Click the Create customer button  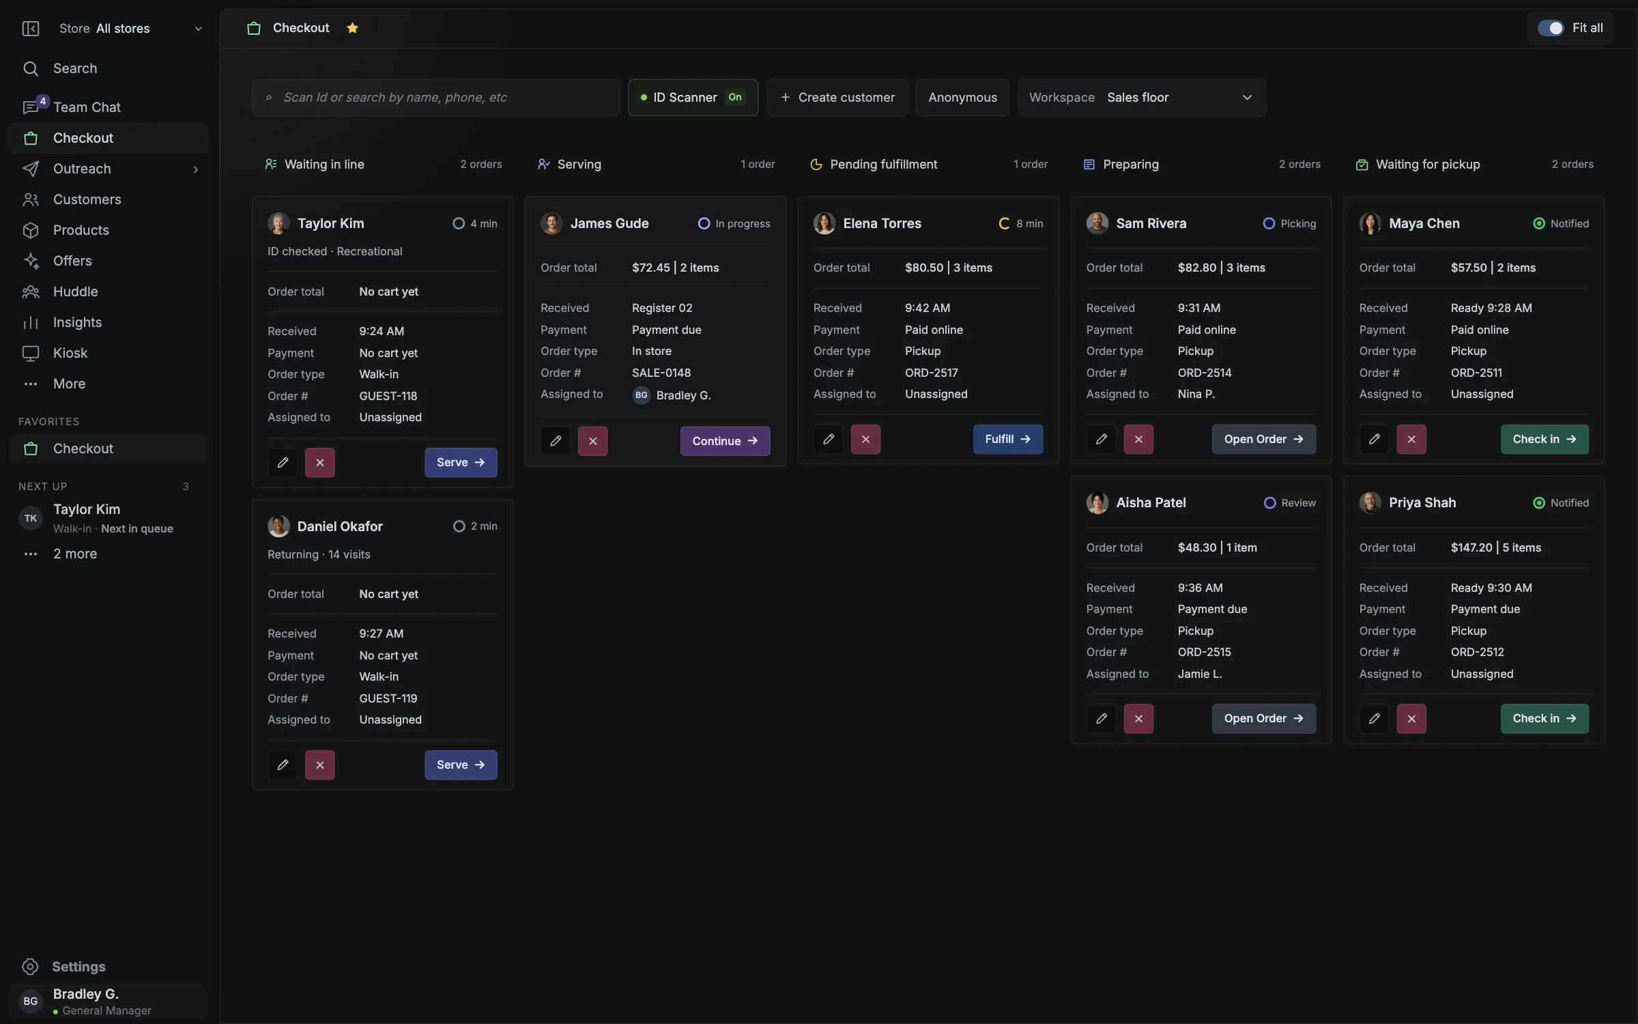(x=837, y=98)
